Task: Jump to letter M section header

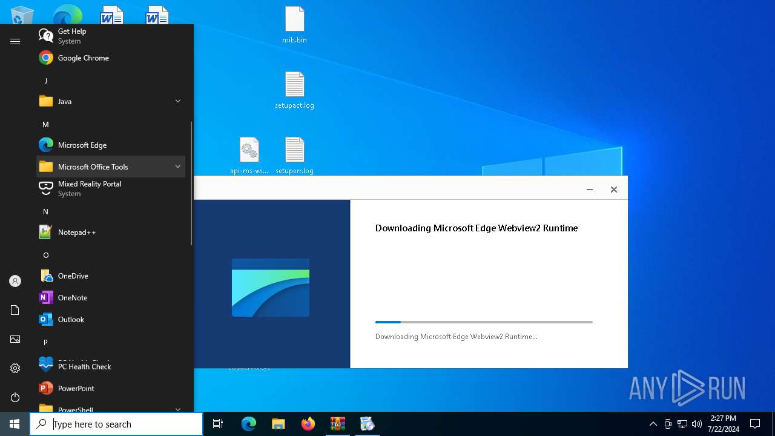Action: (x=45, y=124)
